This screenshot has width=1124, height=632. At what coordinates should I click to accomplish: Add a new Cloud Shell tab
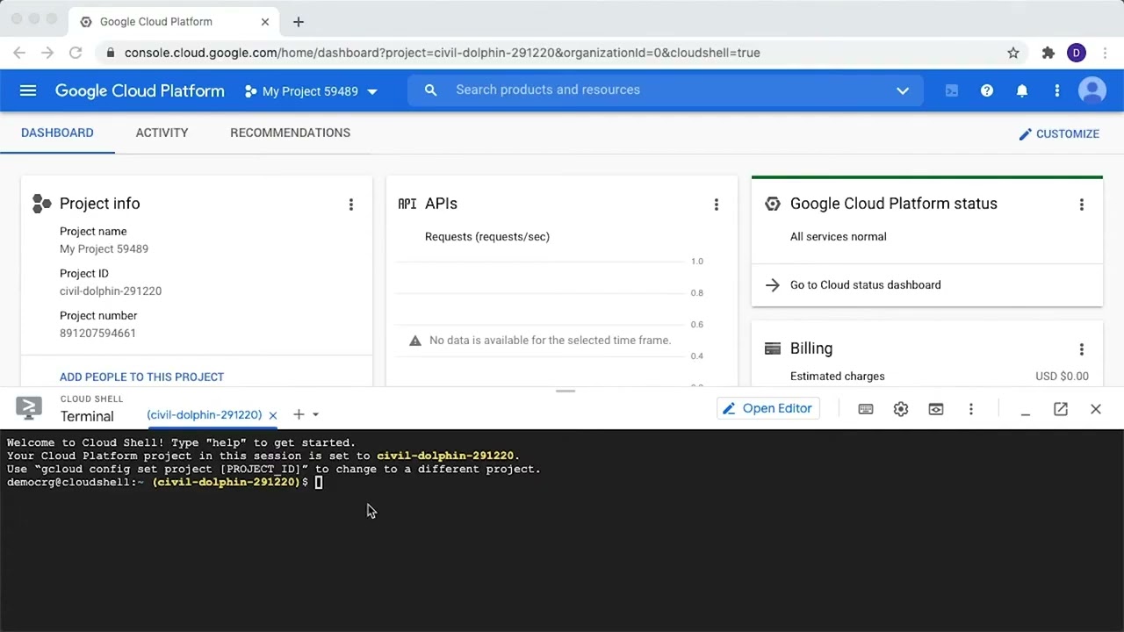[299, 414]
